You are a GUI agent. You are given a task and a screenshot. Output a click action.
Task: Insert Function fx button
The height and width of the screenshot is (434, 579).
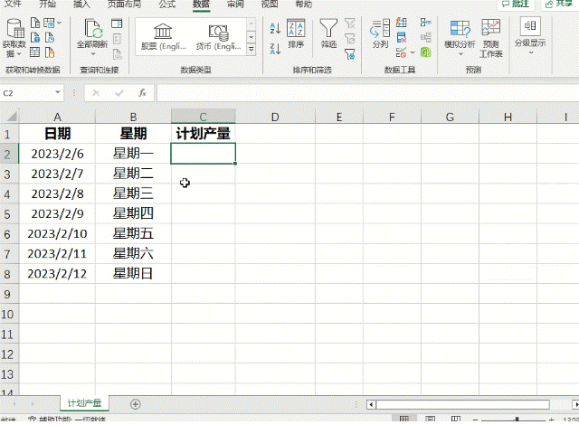pos(142,93)
